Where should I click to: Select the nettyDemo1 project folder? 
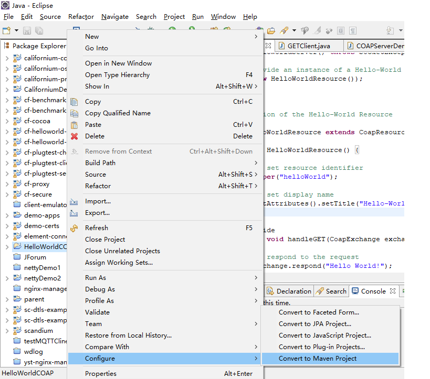(x=42, y=268)
